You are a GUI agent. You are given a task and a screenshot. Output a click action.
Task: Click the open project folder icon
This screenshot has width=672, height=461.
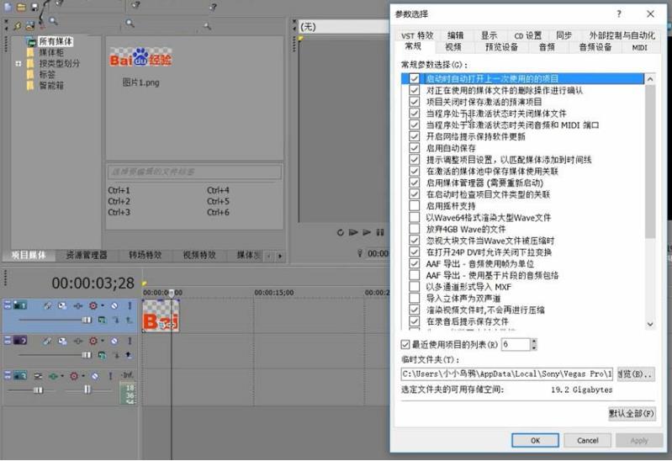(x=21, y=7)
